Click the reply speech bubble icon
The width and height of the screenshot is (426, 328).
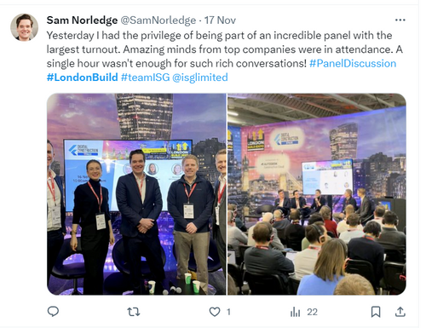53,312
